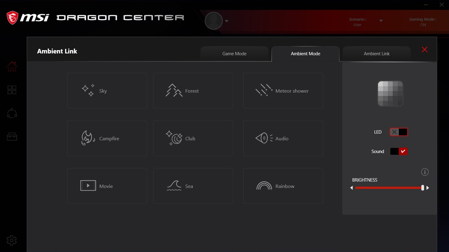Open the apps grid icon in sidebar
449x252 pixels.
coord(12,90)
